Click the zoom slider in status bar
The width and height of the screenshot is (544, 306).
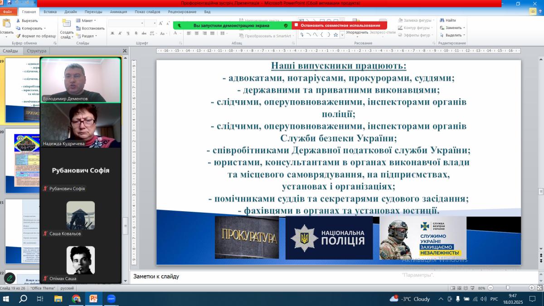pyautogui.click(x=507, y=288)
